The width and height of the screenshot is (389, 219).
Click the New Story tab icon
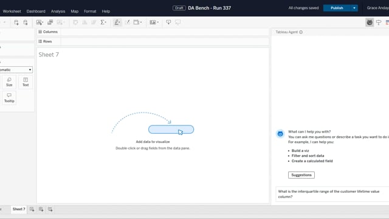pyautogui.click(x=50, y=209)
